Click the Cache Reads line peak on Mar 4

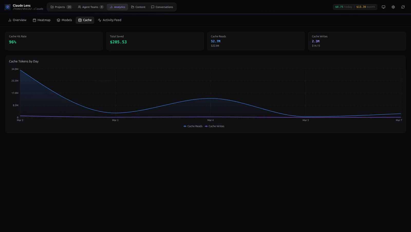tap(211, 98)
